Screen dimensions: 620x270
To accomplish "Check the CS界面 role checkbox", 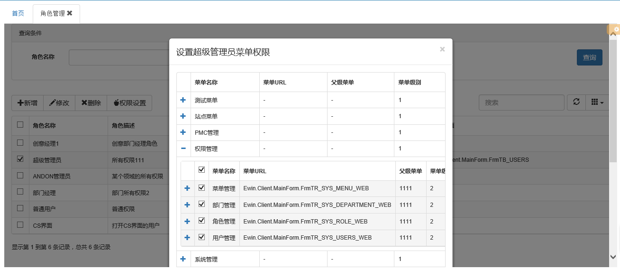I will click(20, 224).
